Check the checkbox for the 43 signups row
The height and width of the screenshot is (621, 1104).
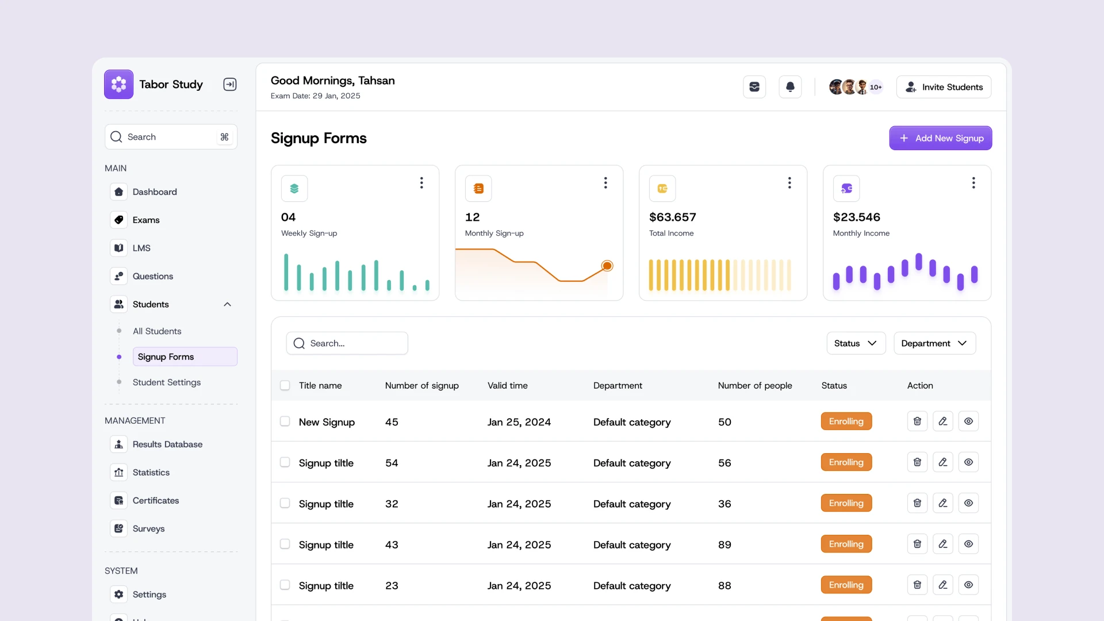285,544
